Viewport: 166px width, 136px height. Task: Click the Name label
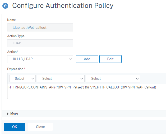click(11, 20)
